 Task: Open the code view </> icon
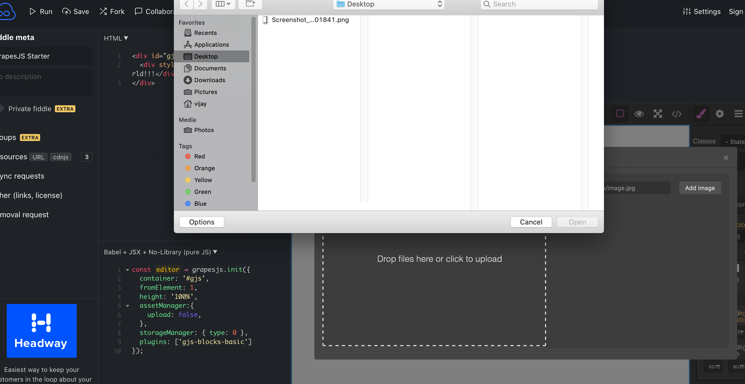point(676,114)
